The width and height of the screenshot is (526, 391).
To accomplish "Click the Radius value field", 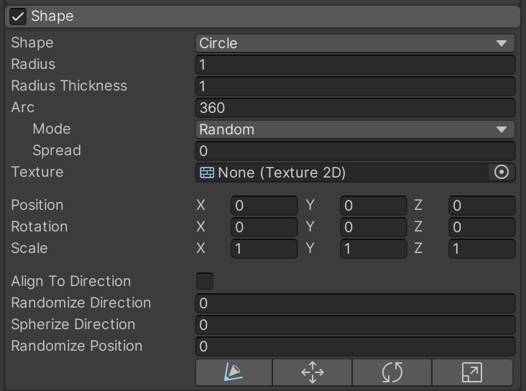I will [x=355, y=65].
